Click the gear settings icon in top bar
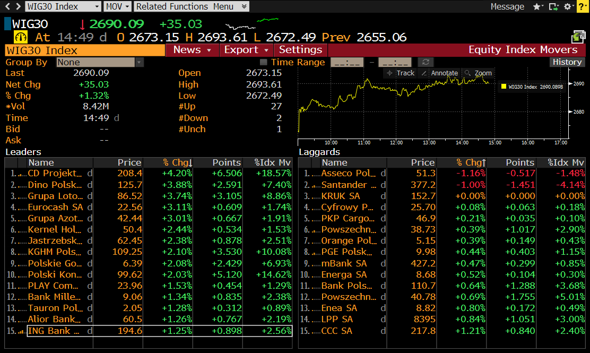 coord(568,6)
